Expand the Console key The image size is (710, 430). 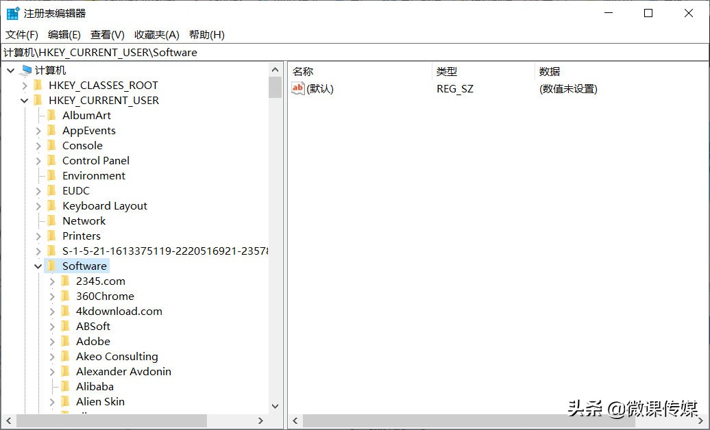tap(38, 145)
